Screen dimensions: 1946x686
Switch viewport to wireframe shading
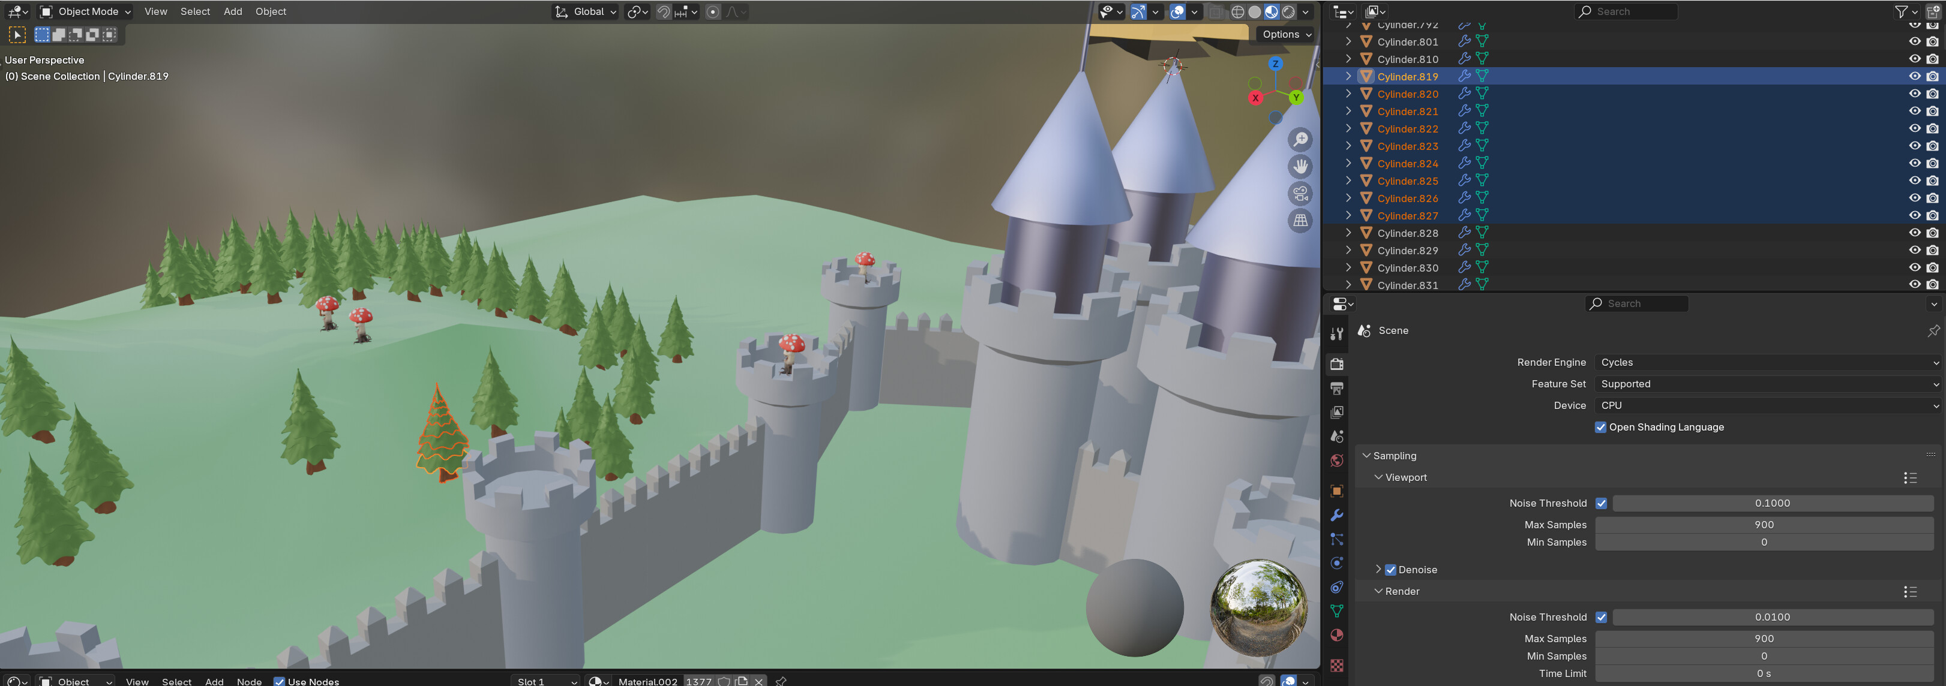pyautogui.click(x=1237, y=11)
